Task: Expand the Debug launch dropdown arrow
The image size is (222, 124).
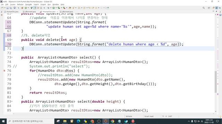Action: tap(51, 8)
